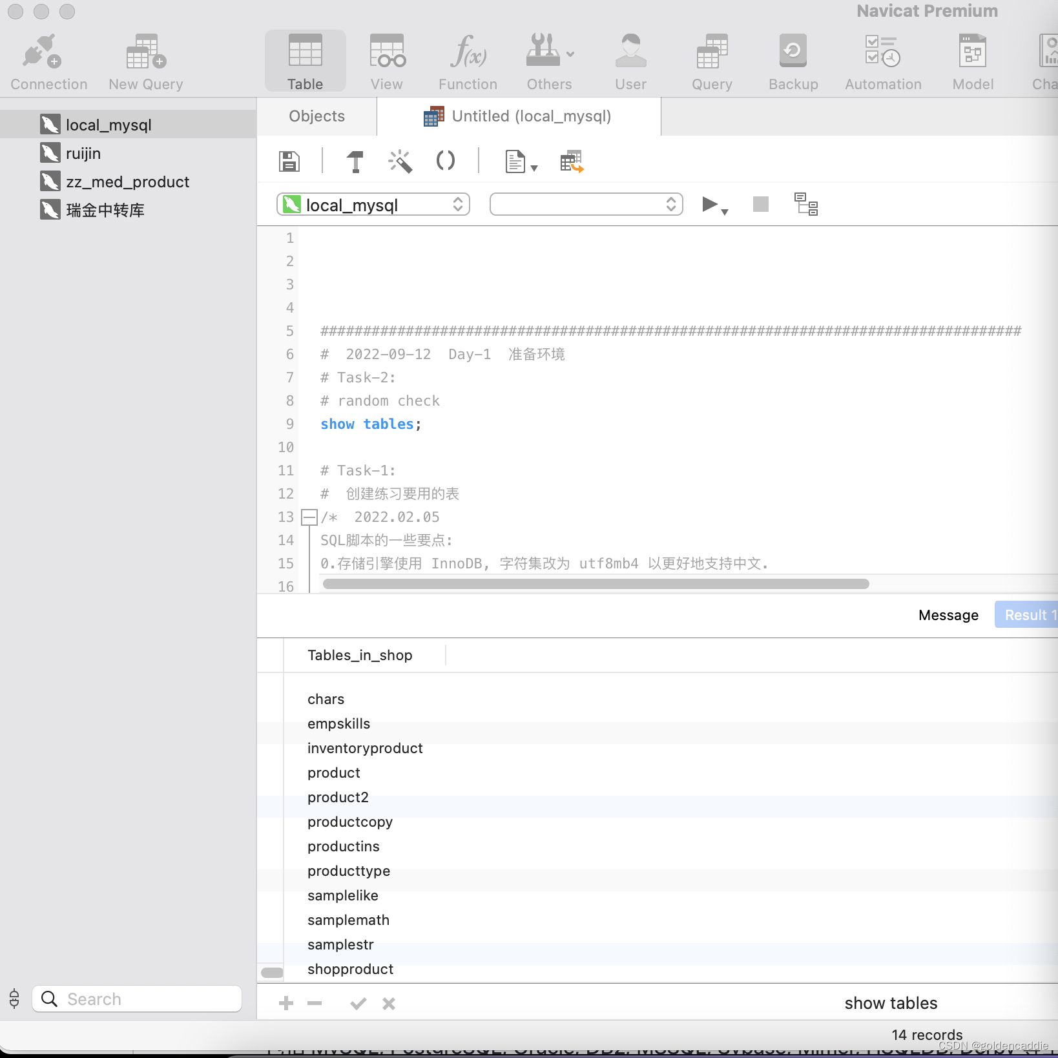Export result with table arrow icon
The height and width of the screenshot is (1058, 1058).
572,161
